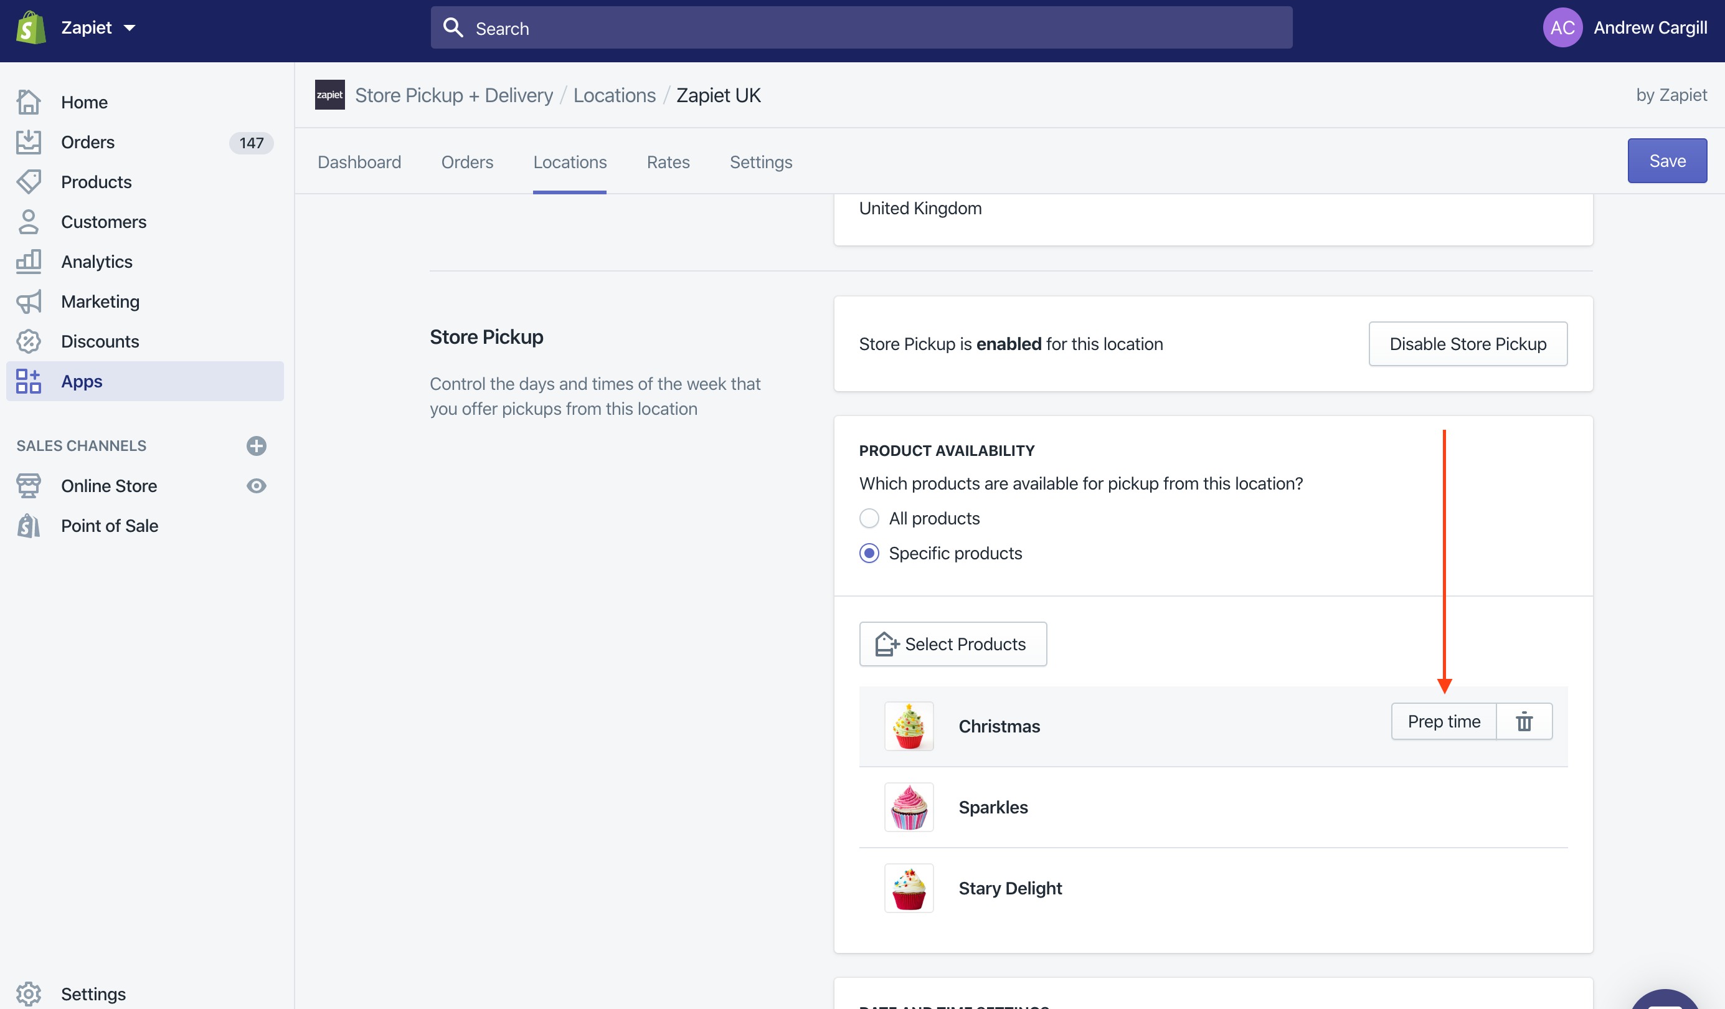Click the United Kingdom address text
Viewport: 1725px width, 1009px height.
pos(920,208)
